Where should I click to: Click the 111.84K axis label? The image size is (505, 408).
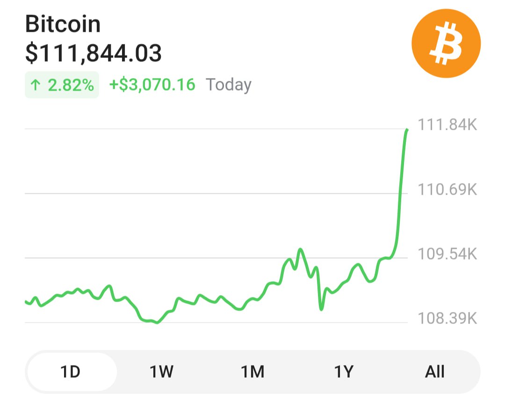447,125
